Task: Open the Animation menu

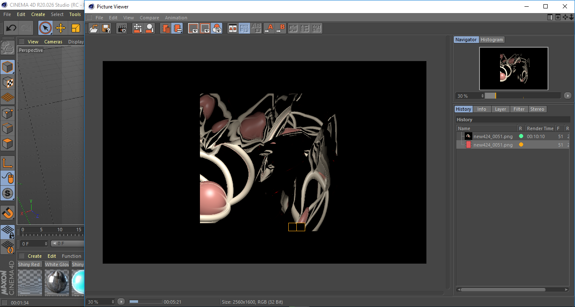Action: (176, 18)
